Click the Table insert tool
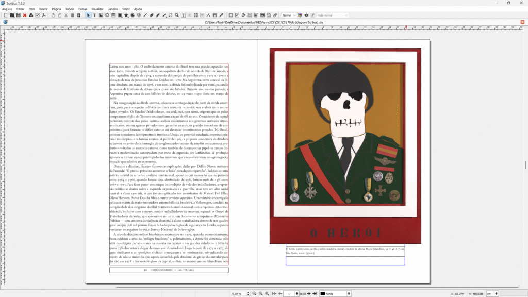 point(113,15)
